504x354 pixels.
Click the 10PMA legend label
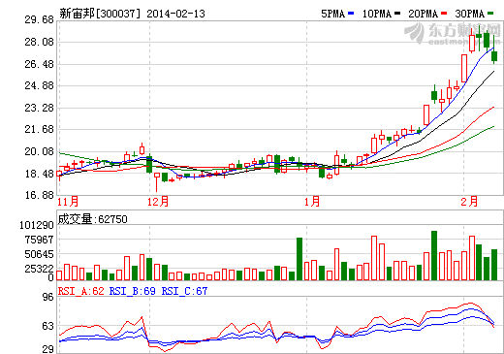[377, 14]
